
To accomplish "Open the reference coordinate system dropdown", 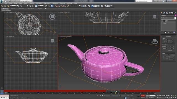I will (41, 5).
